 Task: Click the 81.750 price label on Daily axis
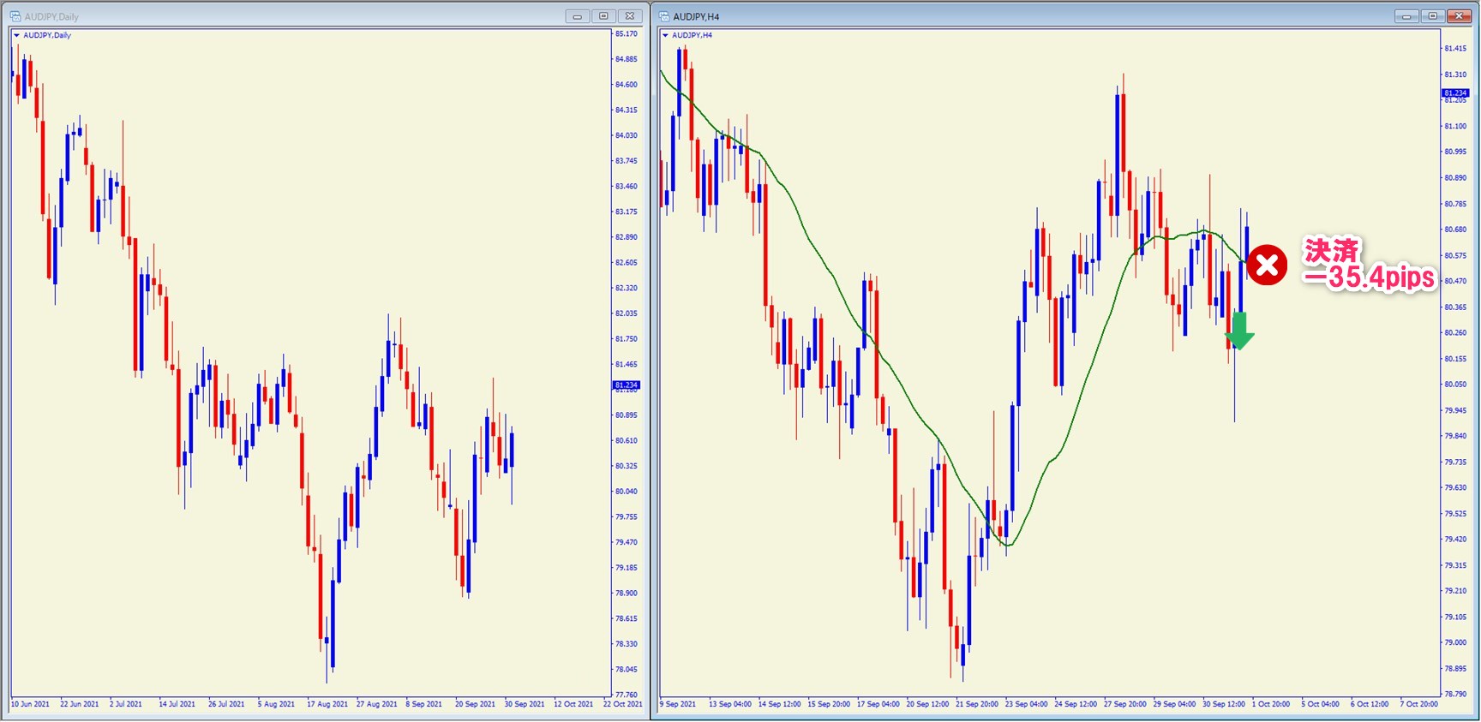627,339
